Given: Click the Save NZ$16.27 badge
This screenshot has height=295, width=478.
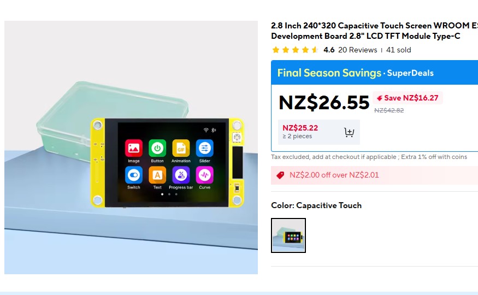Looking at the screenshot, I should (x=408, y=98).
